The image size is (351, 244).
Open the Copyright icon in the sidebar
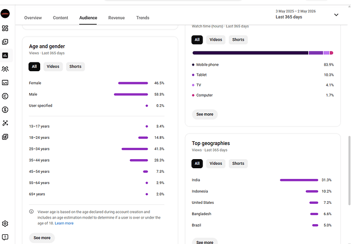[x=5, y=96]
